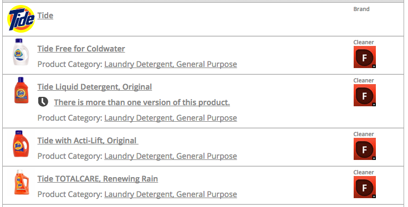Image resolution: width=408 pixels, height=207 pixels.
Task: Open the Tide brand link
Action: (x=45, y=15)
